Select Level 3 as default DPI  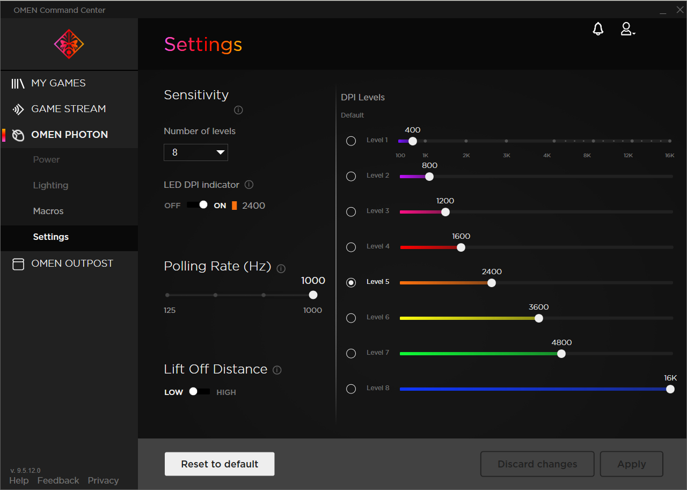tap(351, 211)
